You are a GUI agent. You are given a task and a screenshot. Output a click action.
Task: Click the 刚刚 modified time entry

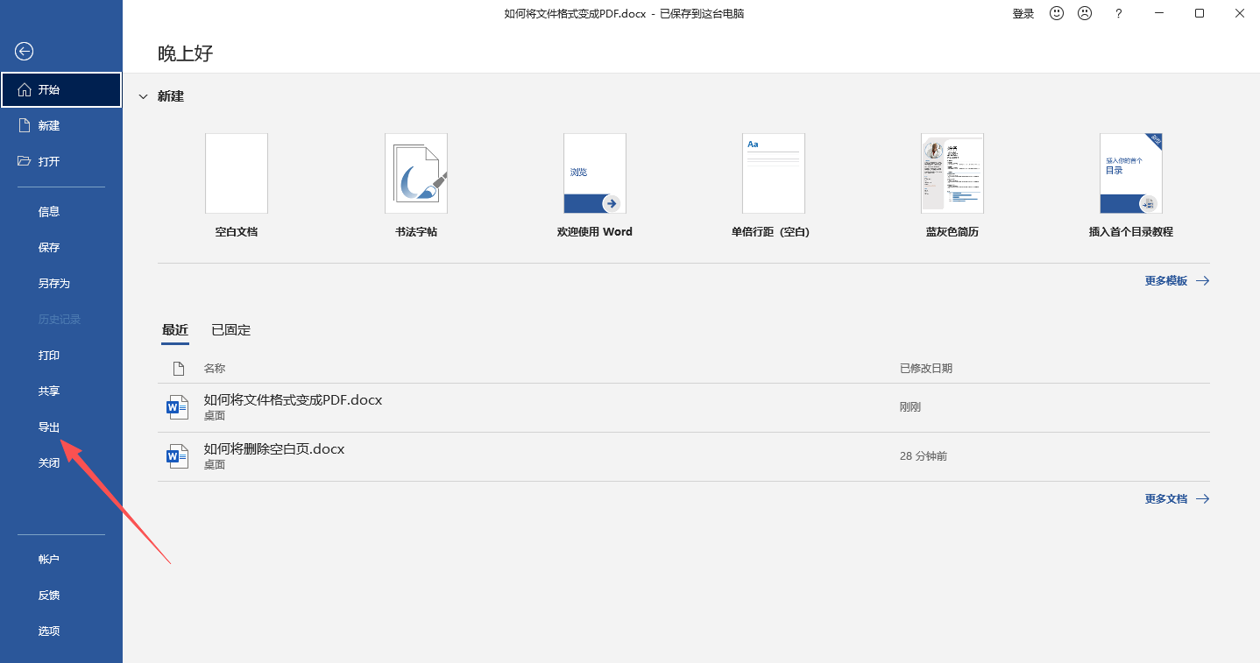pos(910,407)
